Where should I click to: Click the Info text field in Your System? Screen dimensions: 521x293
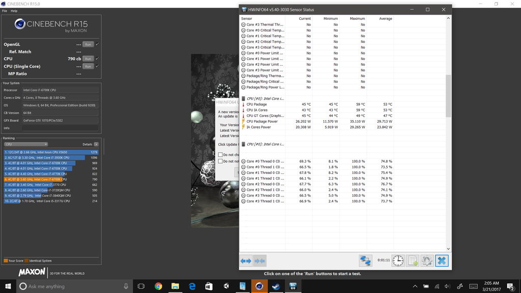60,128
